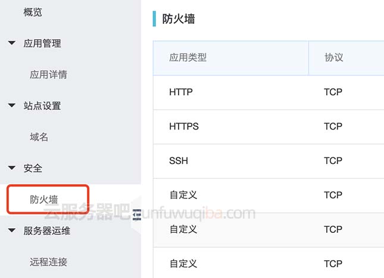Image resolution: width=384 pixels, height=278 pixels.
Task: Click TCP in the HTTP row
Action: click(333, 92)
